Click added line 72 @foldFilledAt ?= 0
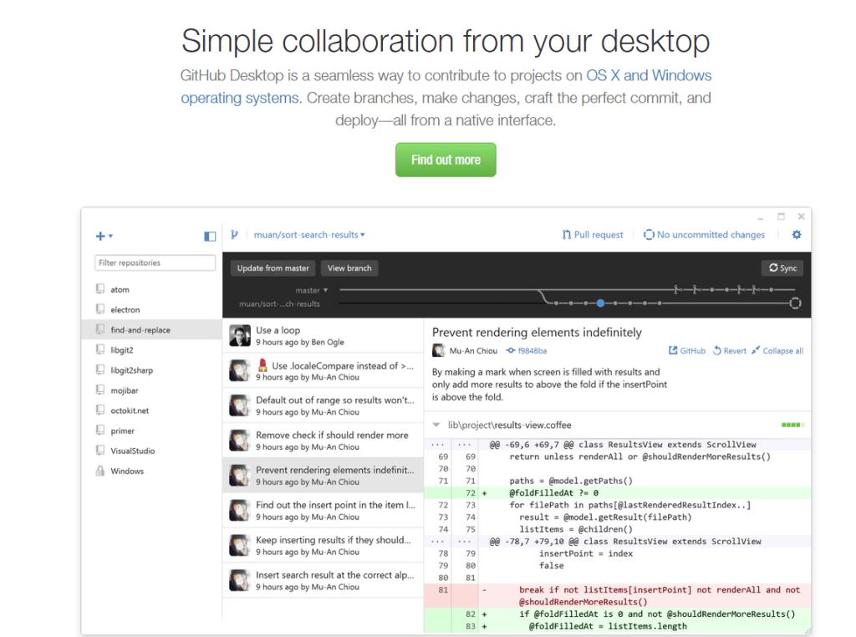 click(x=618, y=493)
